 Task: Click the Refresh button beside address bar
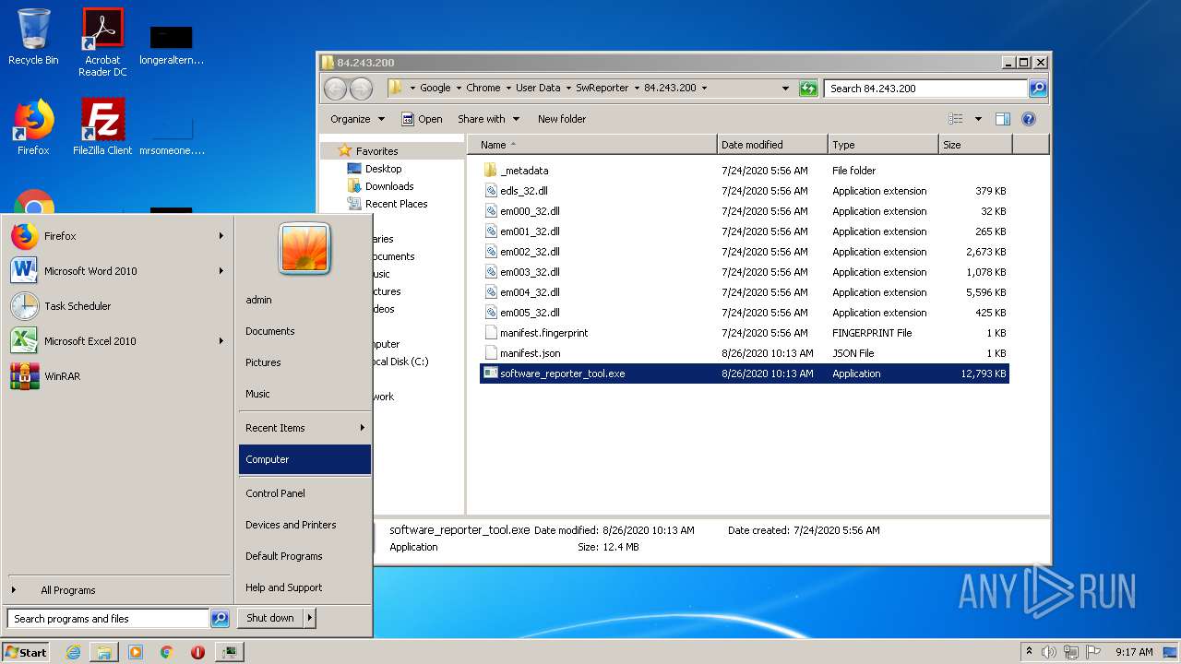click(808, 89)
